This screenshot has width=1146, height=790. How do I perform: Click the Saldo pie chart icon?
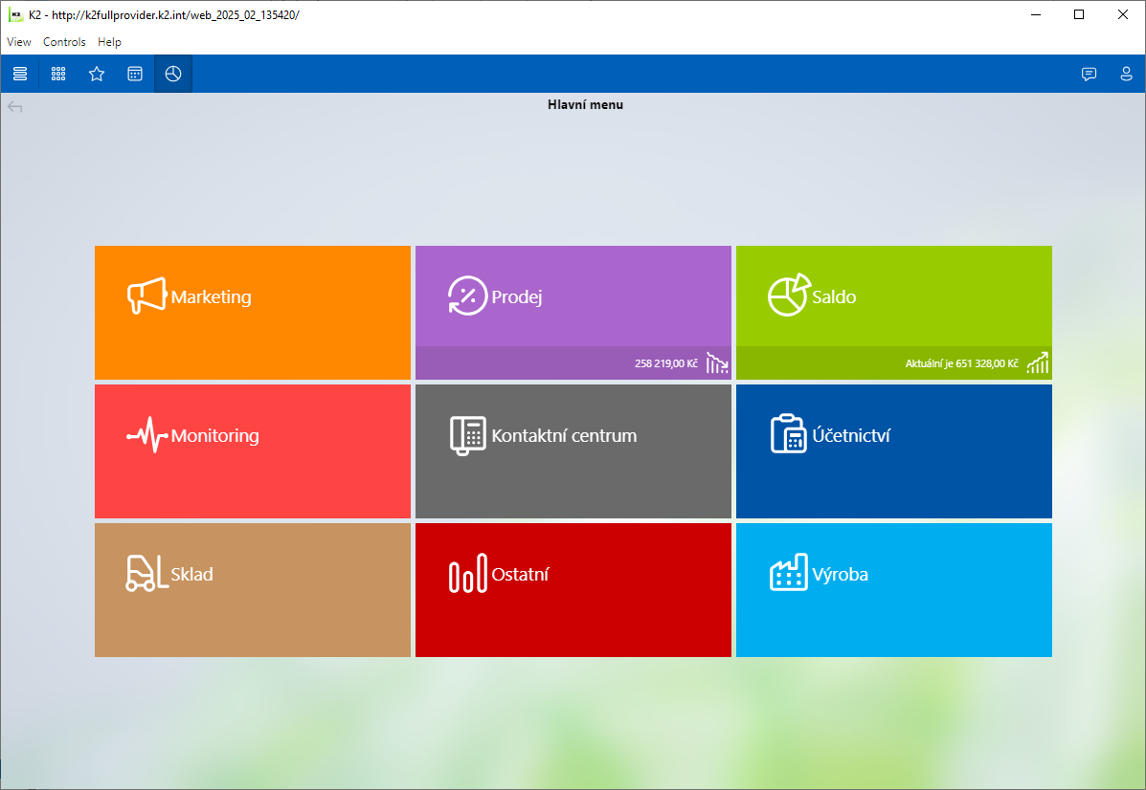pos(789,295)
